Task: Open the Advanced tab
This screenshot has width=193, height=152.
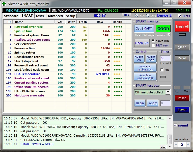Action: coord(55,16)
